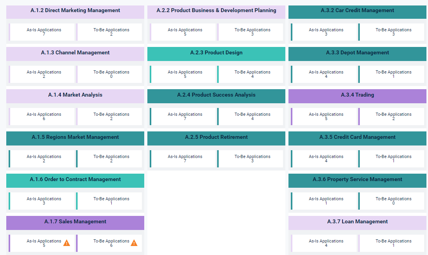Image resolution: width=428 pixels, height=255 pixels.
Task: Click the A.1.3 Channel Management header
Action: pos(75,53)
